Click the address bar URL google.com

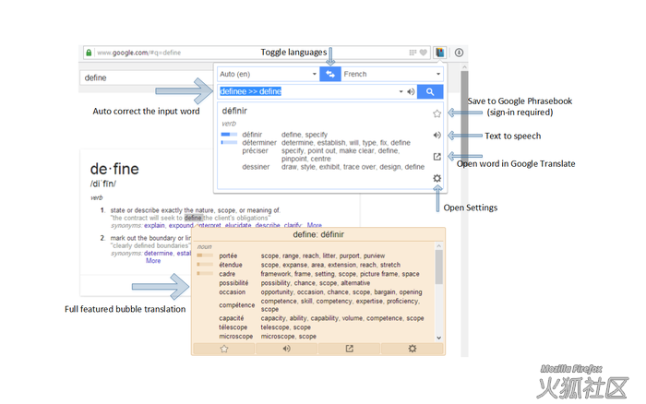(138, 53)
